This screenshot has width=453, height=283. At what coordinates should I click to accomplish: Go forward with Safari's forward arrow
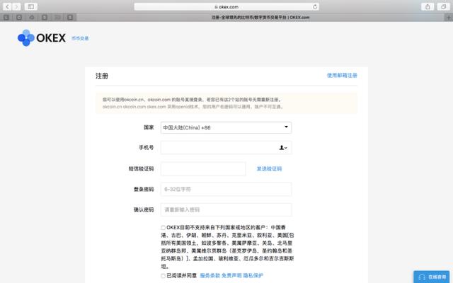[x=16, y=6]
